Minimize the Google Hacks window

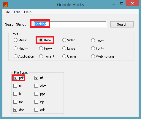click(x=114, y=4)
